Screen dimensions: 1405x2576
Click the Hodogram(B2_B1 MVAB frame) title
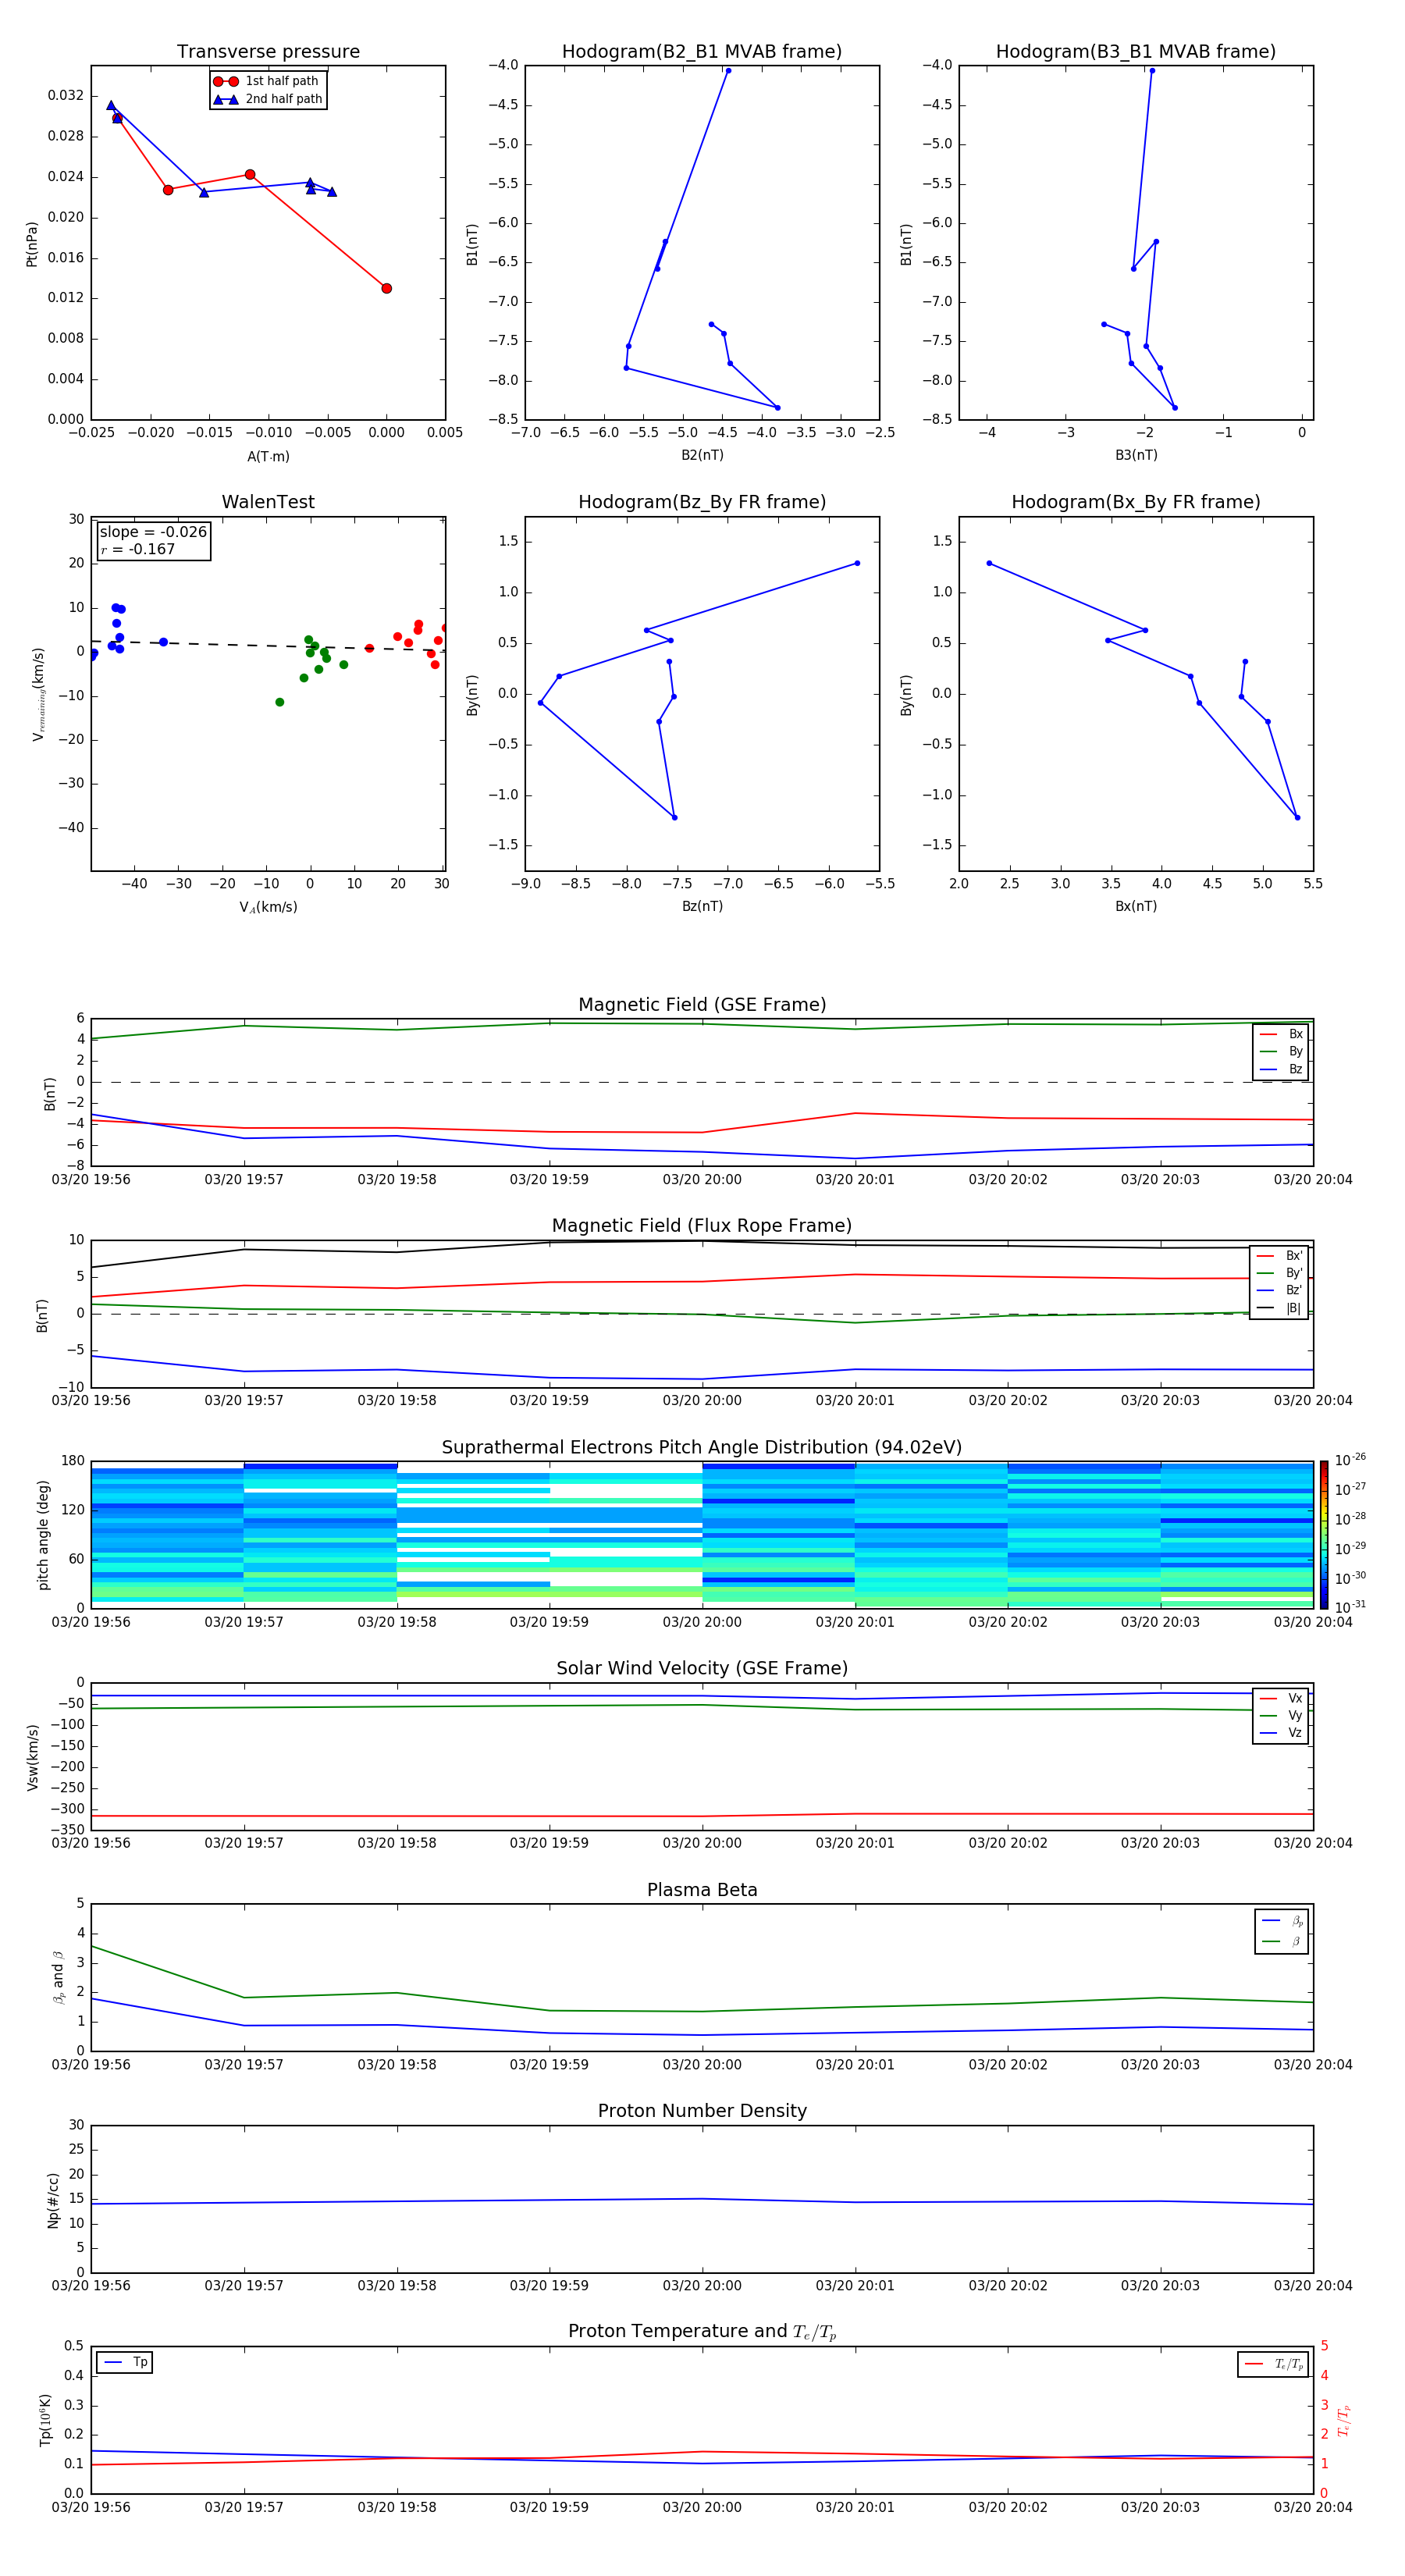[702, 52]
